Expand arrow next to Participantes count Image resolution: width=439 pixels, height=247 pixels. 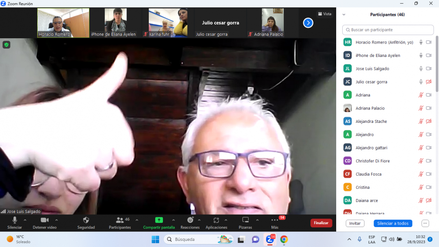(x=137, y=220)
